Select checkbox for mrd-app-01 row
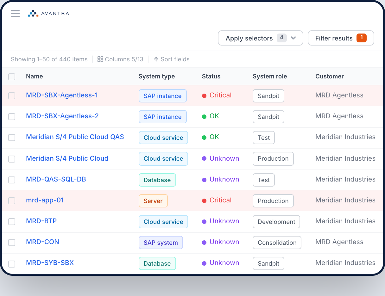385x296 pixels. (x=12, y=200)
